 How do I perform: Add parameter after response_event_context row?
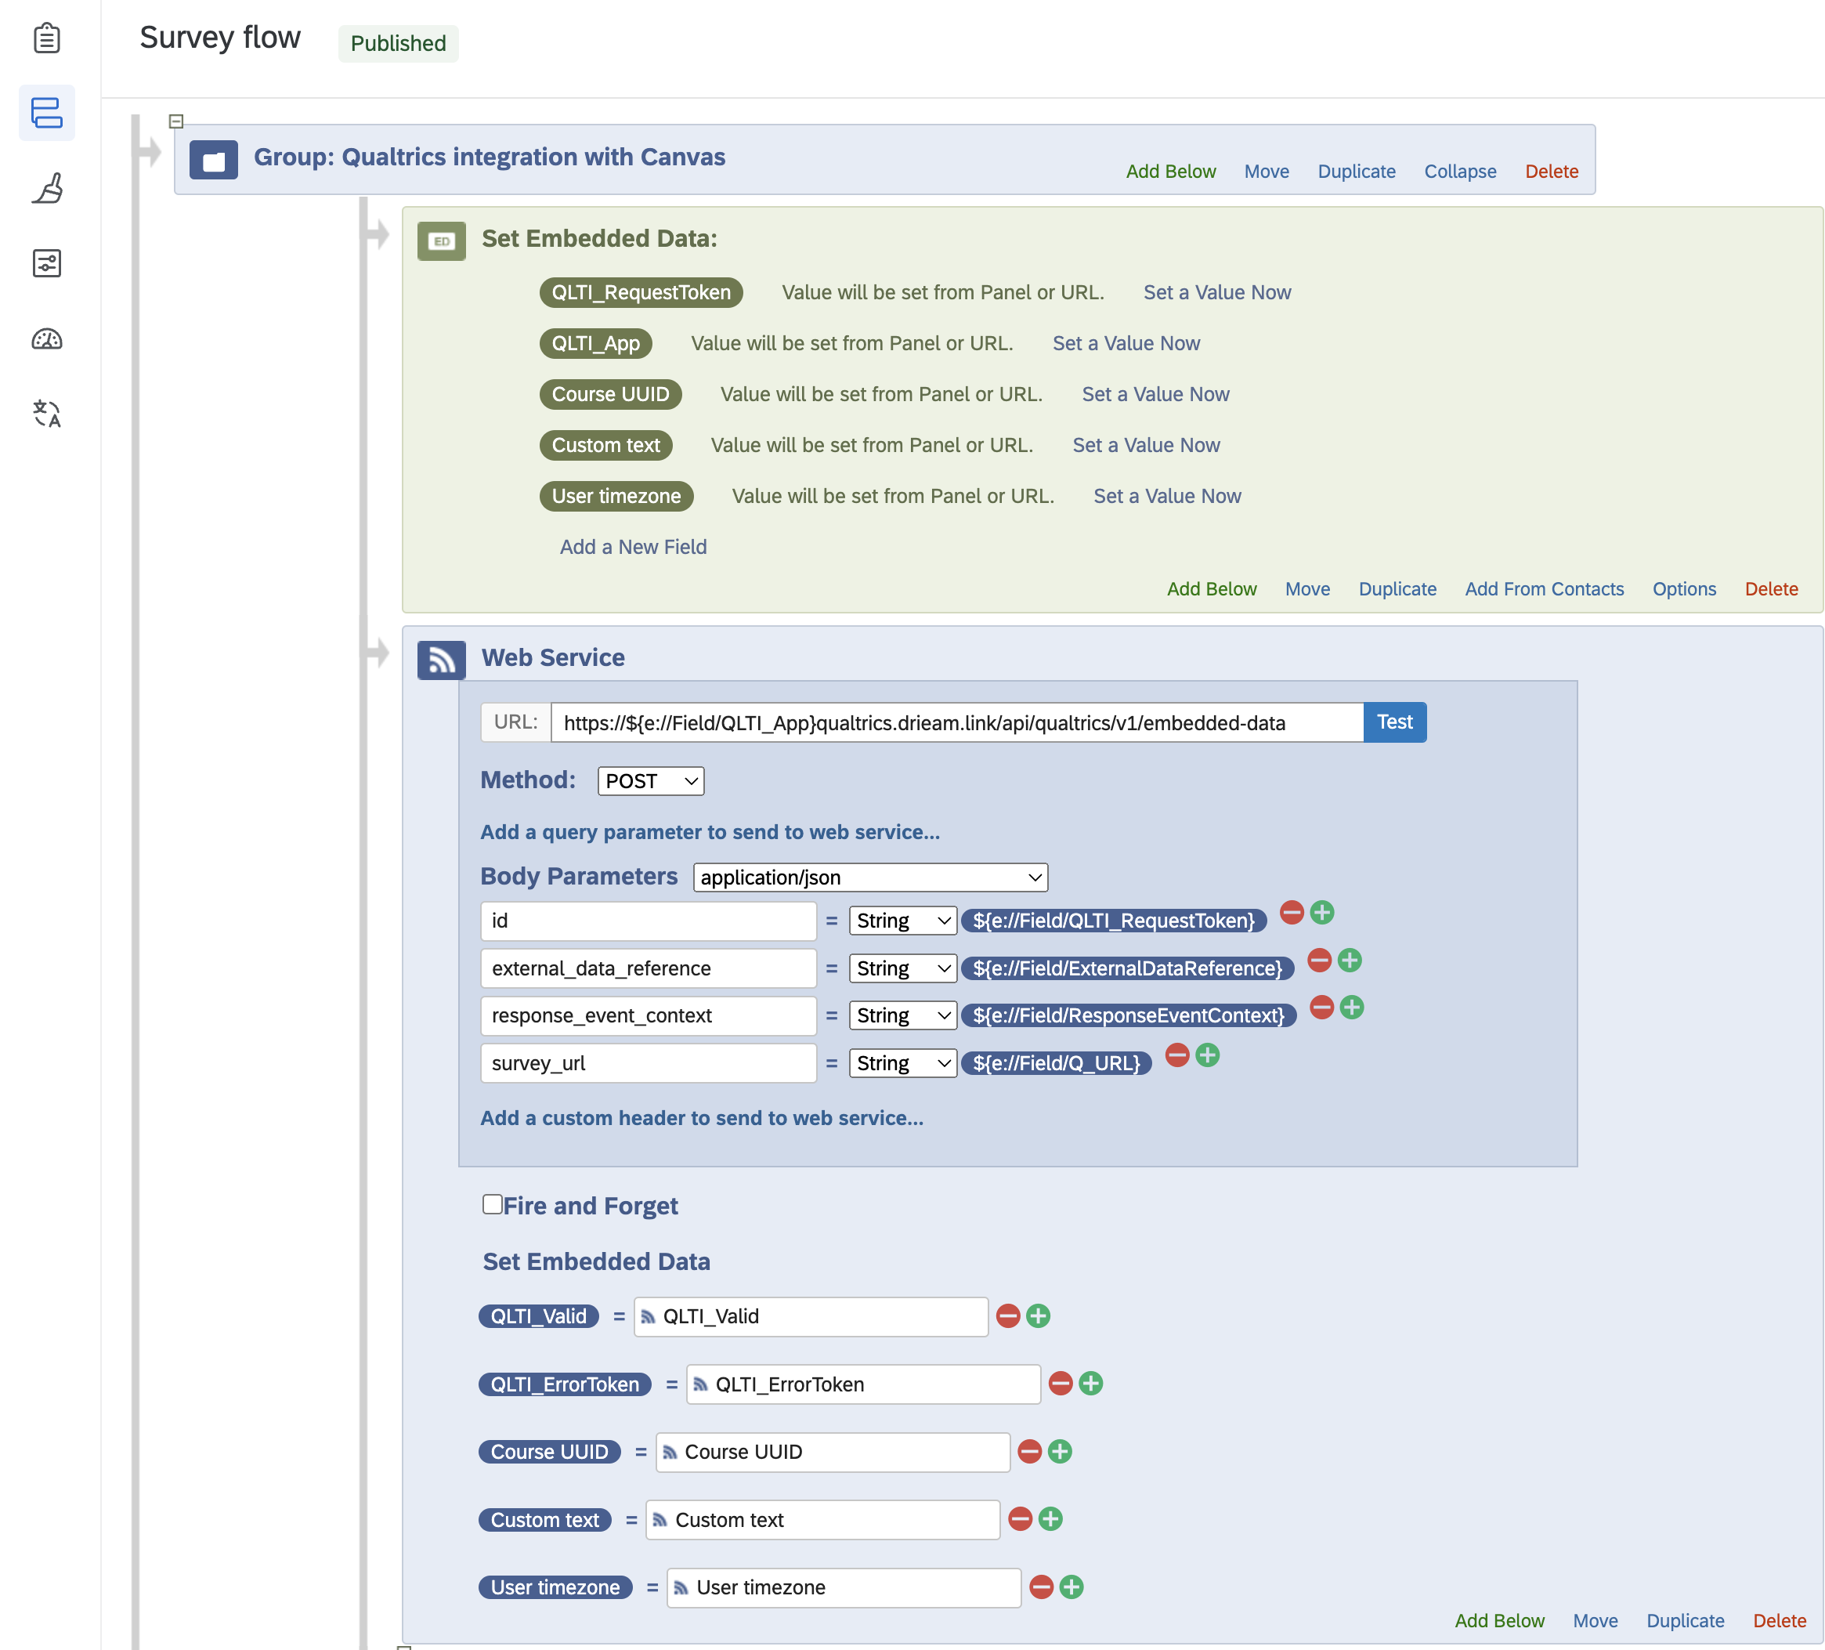(x=1352, y=1007)
